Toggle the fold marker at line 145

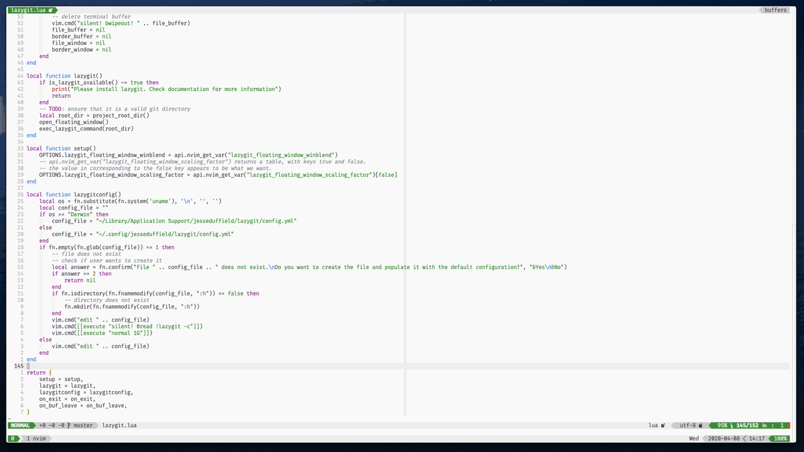pos(27,366)
